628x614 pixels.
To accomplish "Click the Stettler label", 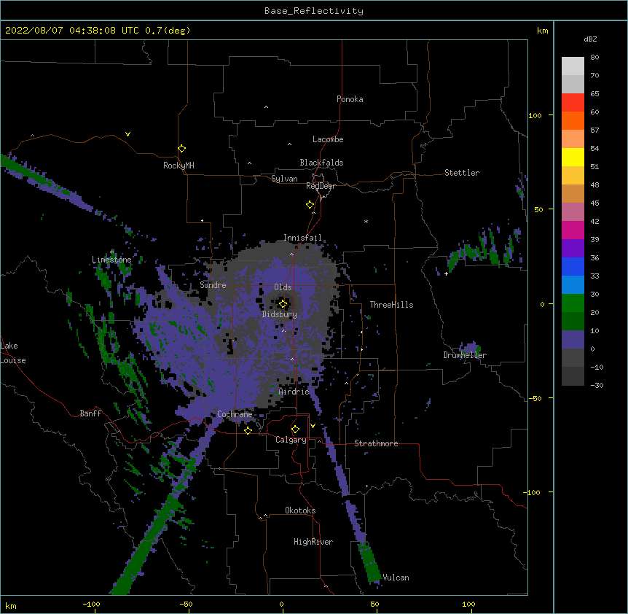I will coord(462,173).
